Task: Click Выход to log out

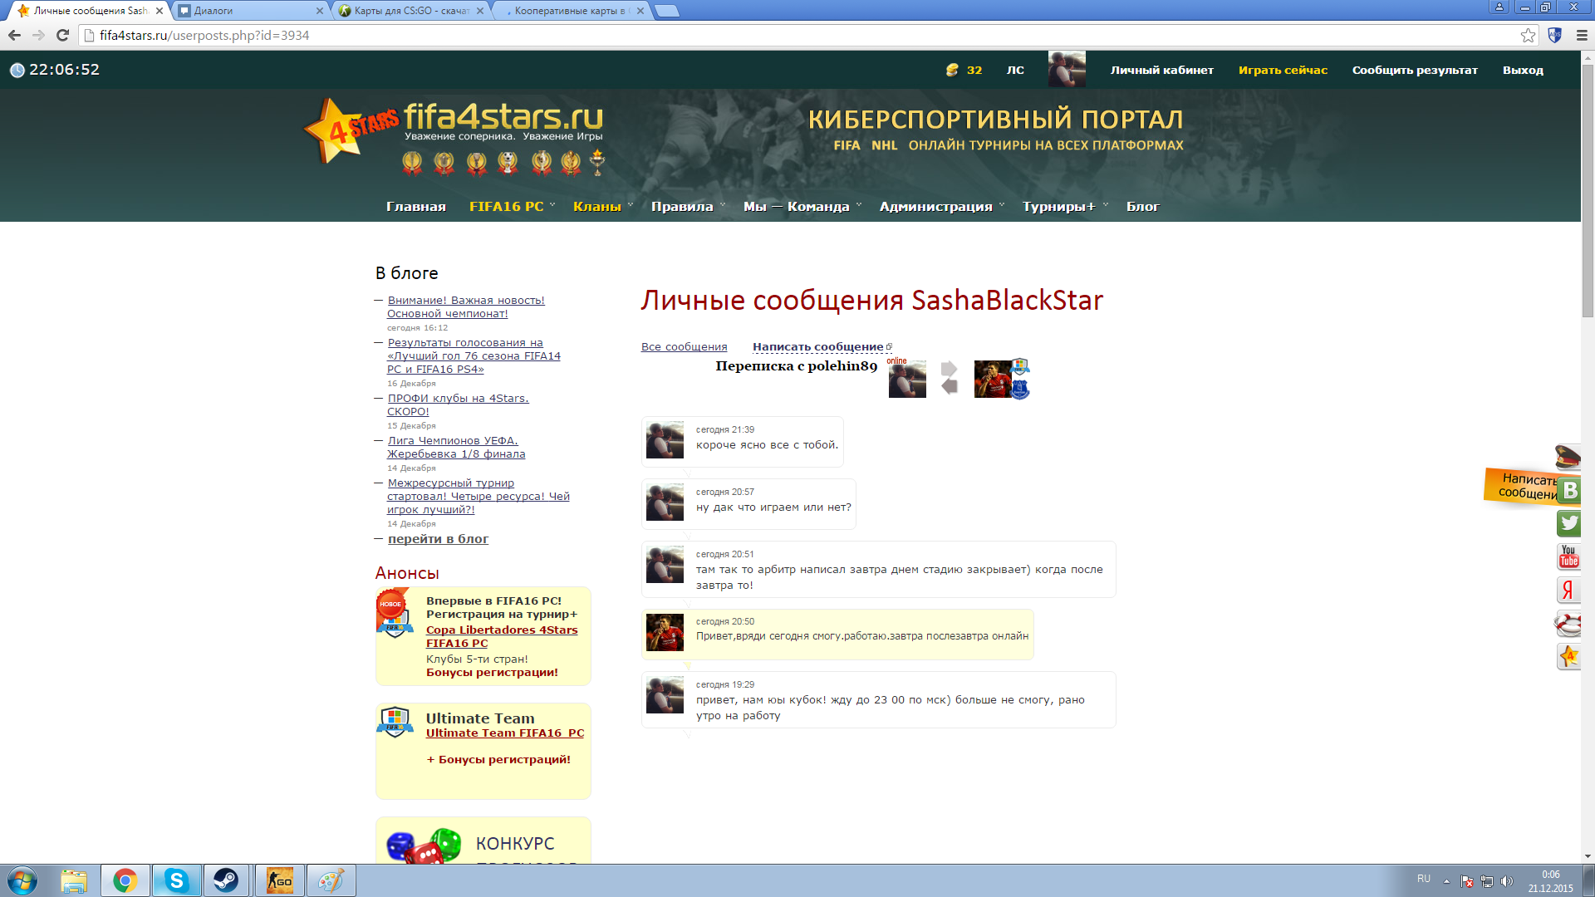Action: [1523, 70]
